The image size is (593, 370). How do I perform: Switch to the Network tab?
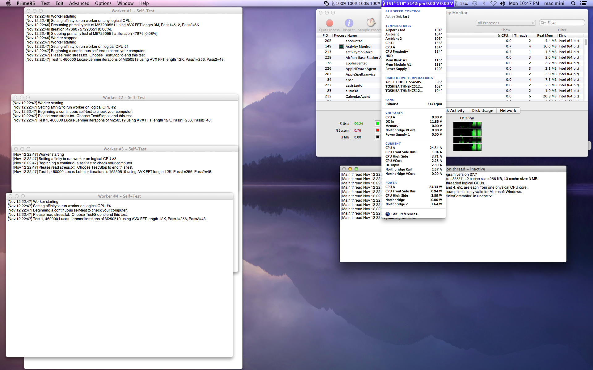pyautogui.click(x=508, y=111)
